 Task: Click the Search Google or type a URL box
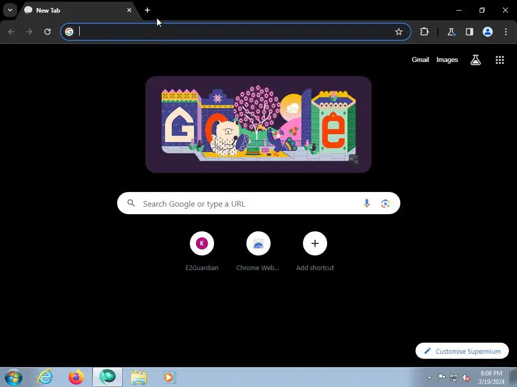[258, 204]
